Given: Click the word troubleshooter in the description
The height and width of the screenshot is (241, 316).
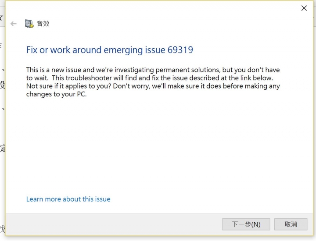Looking at the screenshot, I should (x=89, y=78).
